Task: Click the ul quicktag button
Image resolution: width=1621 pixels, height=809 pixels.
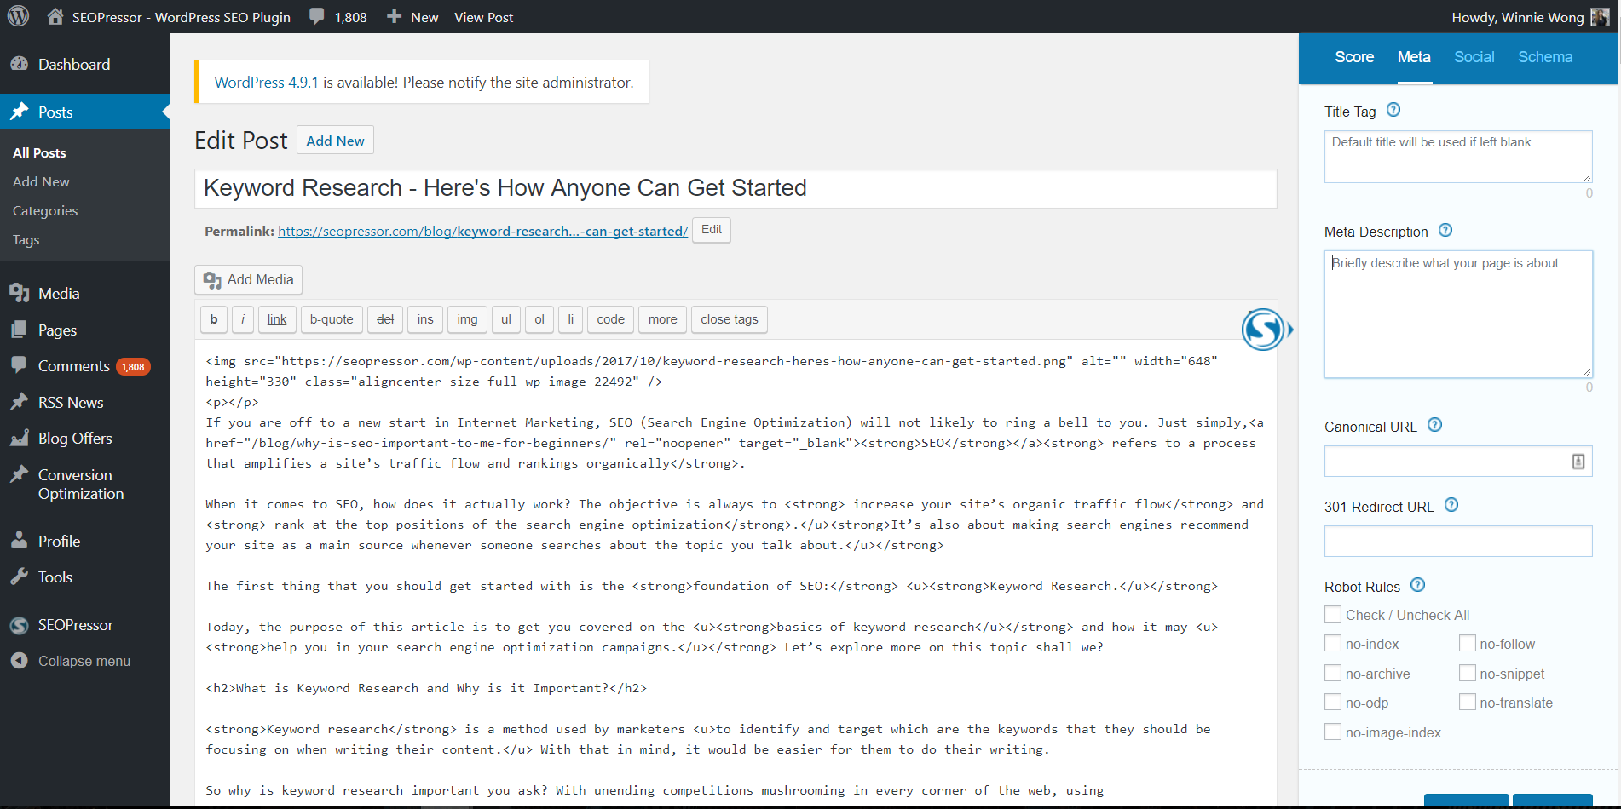Action: click(506, 319)
